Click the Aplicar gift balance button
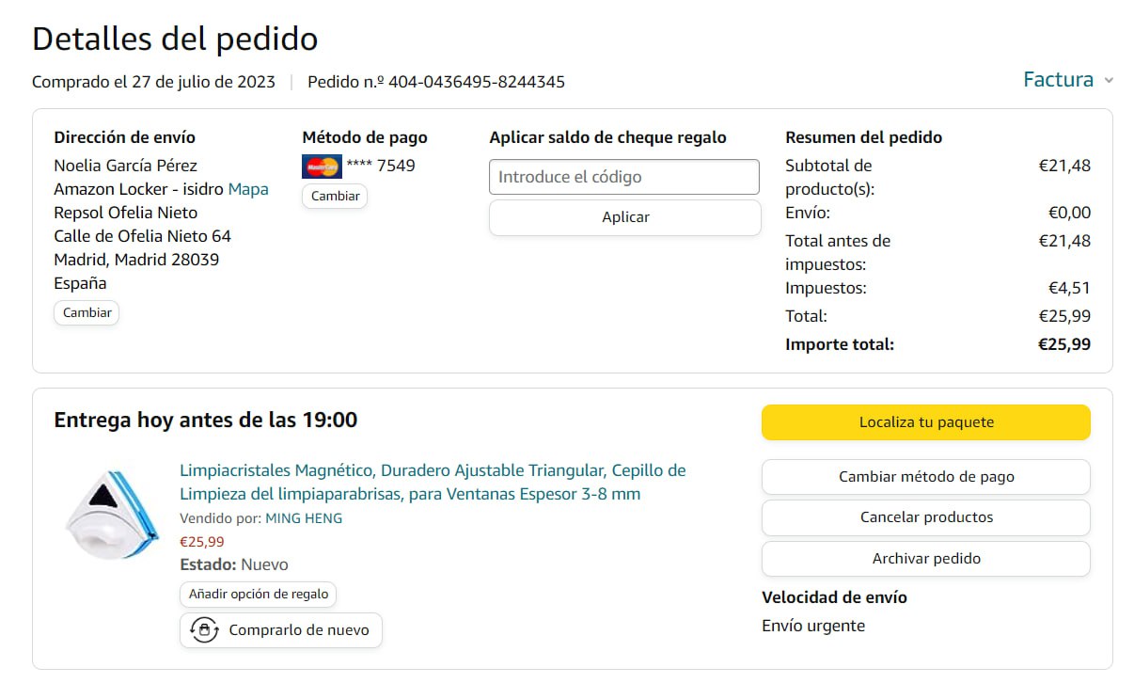 (x=624, y=217)
